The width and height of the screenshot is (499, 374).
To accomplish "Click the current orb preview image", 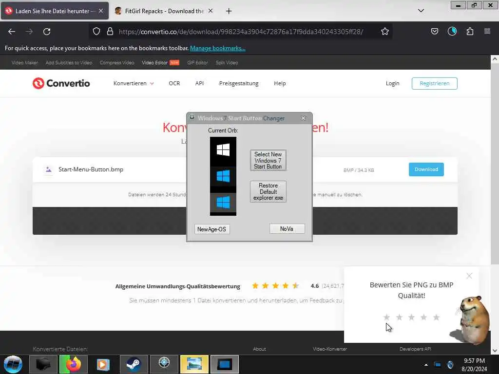I will click(223, 176).
